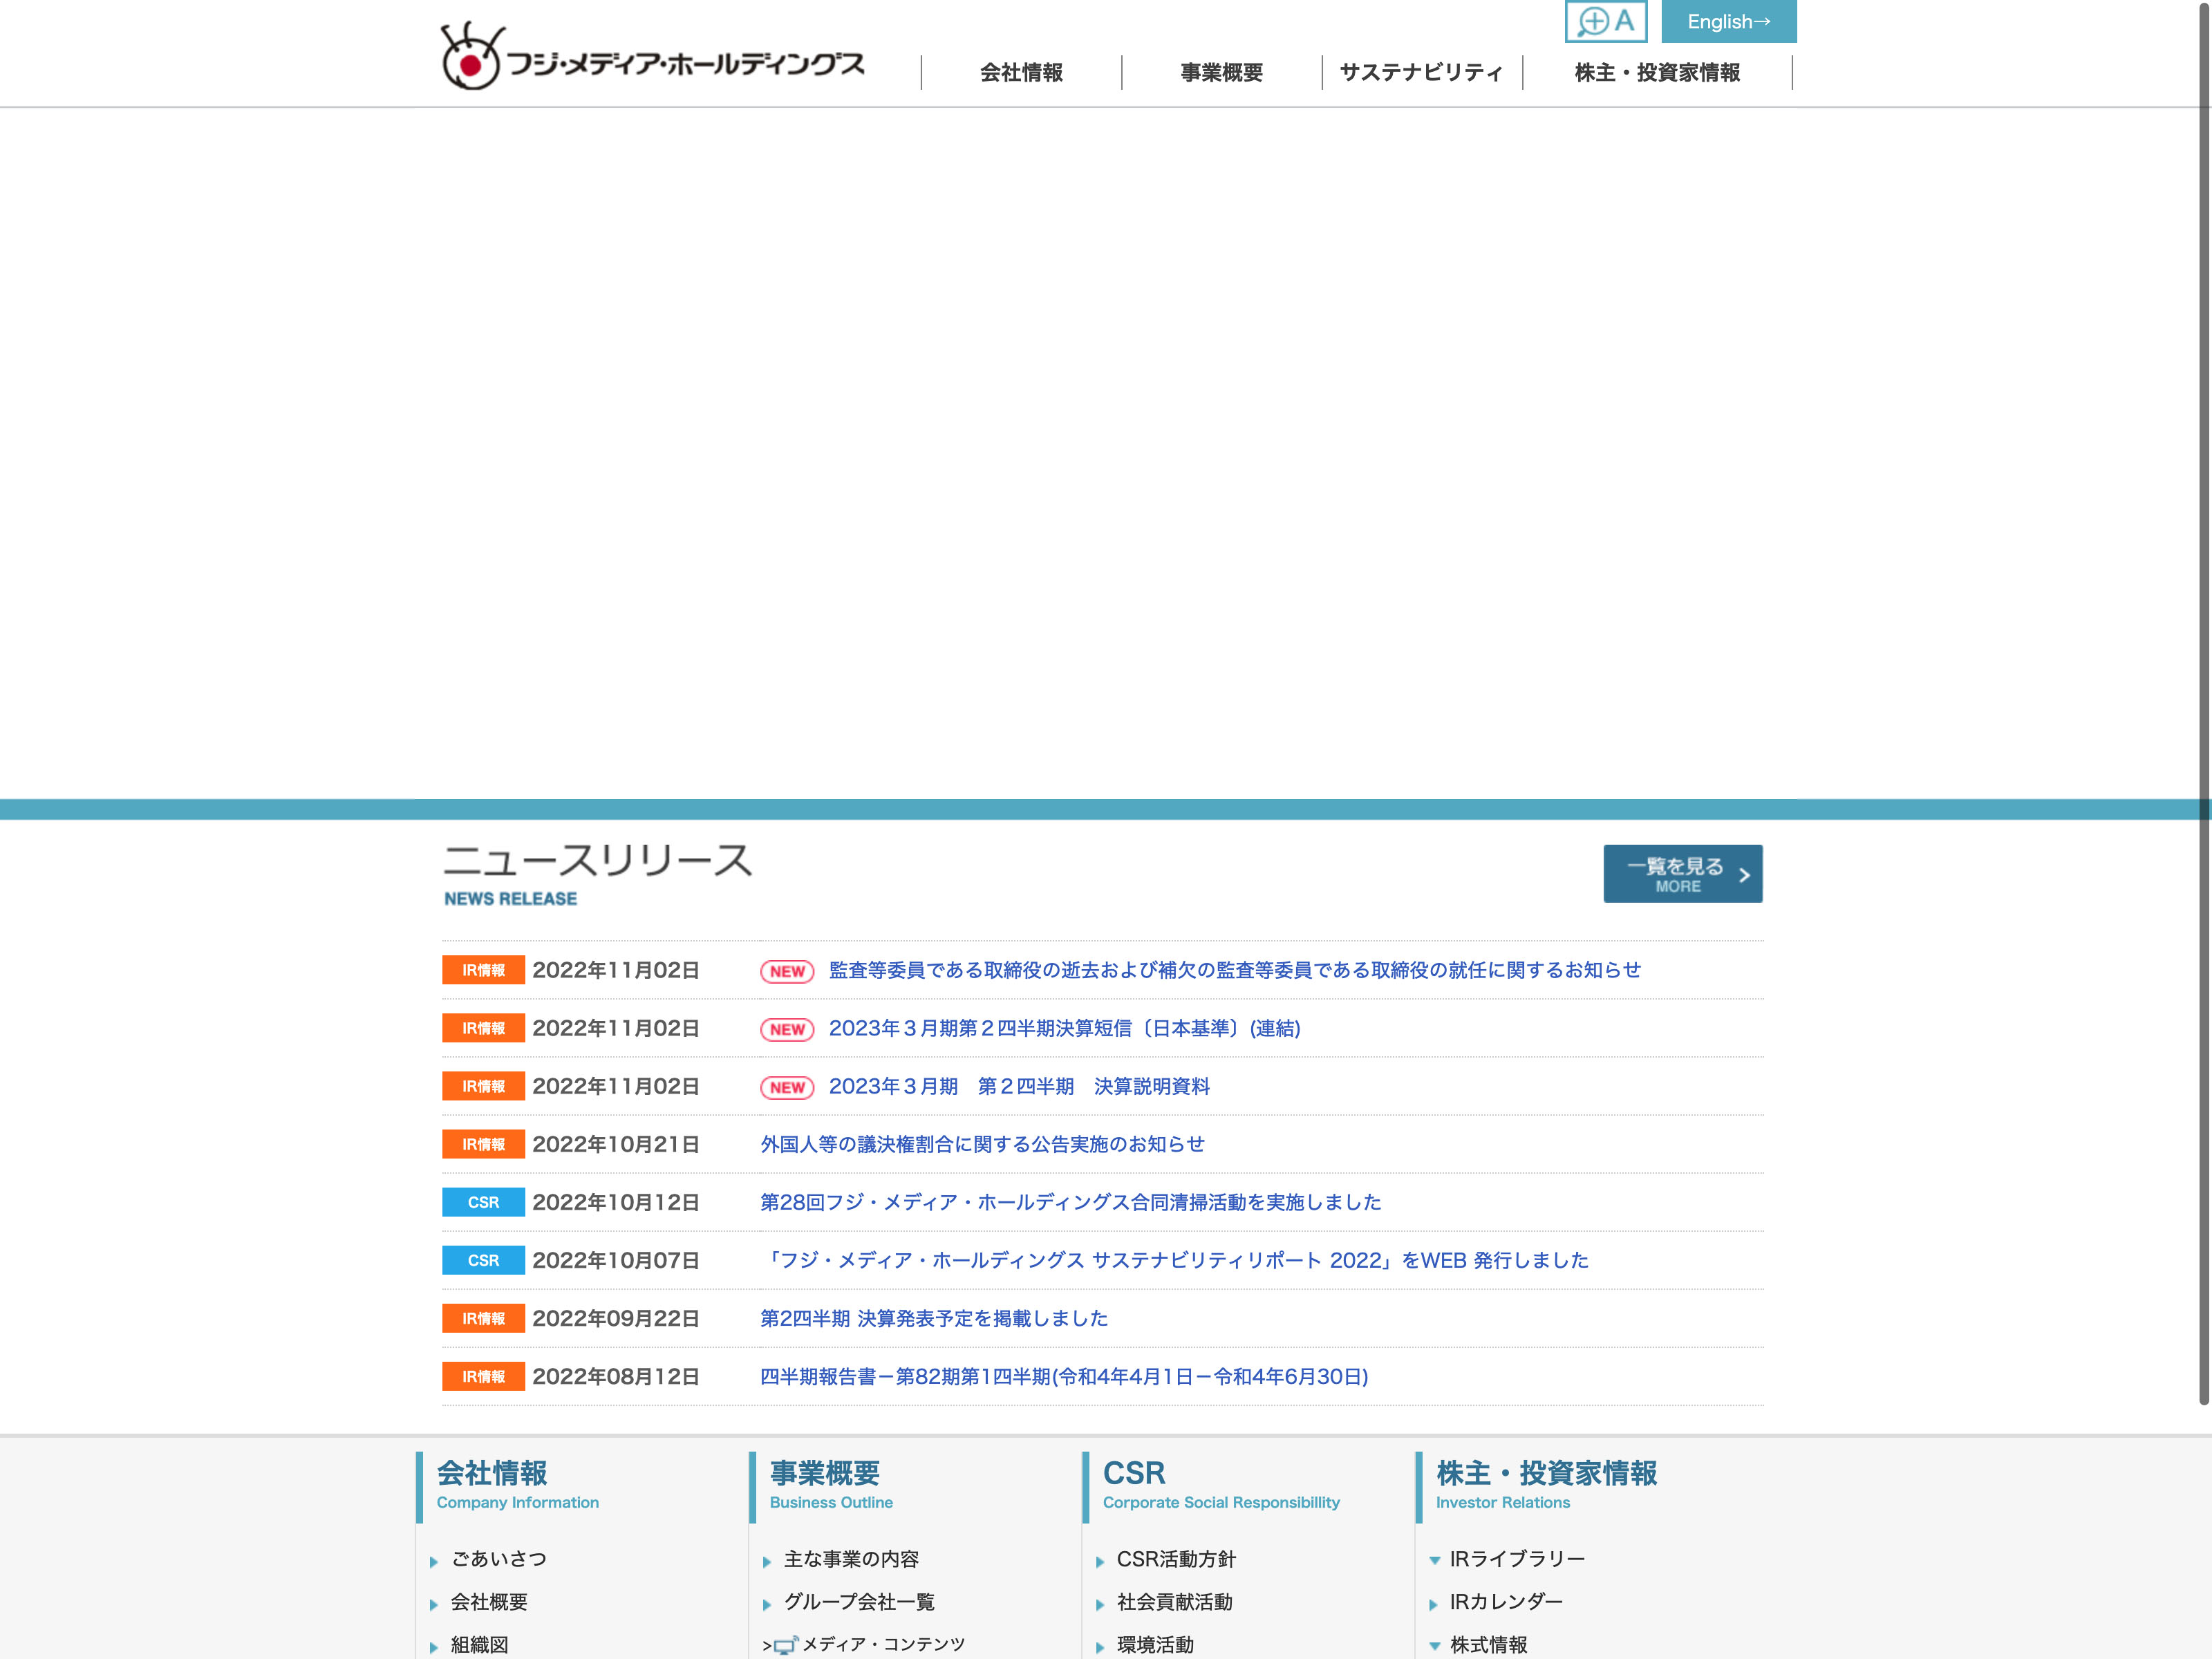Click the arrow bullet beside CSR活動方針
Viewport: 2212px width, 1659px height.
(x=1100, y=1561)
